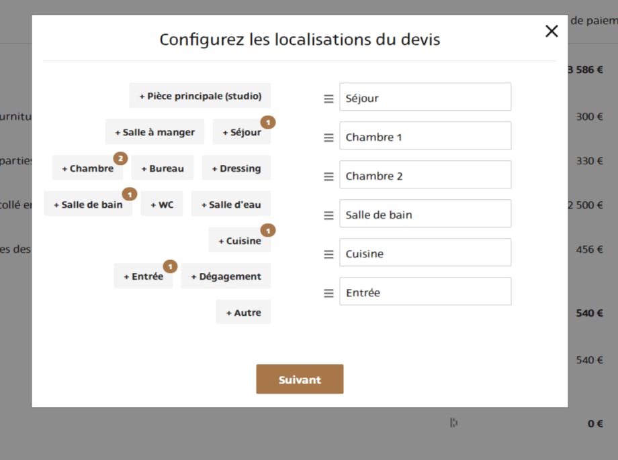The width and height of the screenshot is (618, 460).
Task: Edit the Chambre 2 name field
Action: click(425, 175)
